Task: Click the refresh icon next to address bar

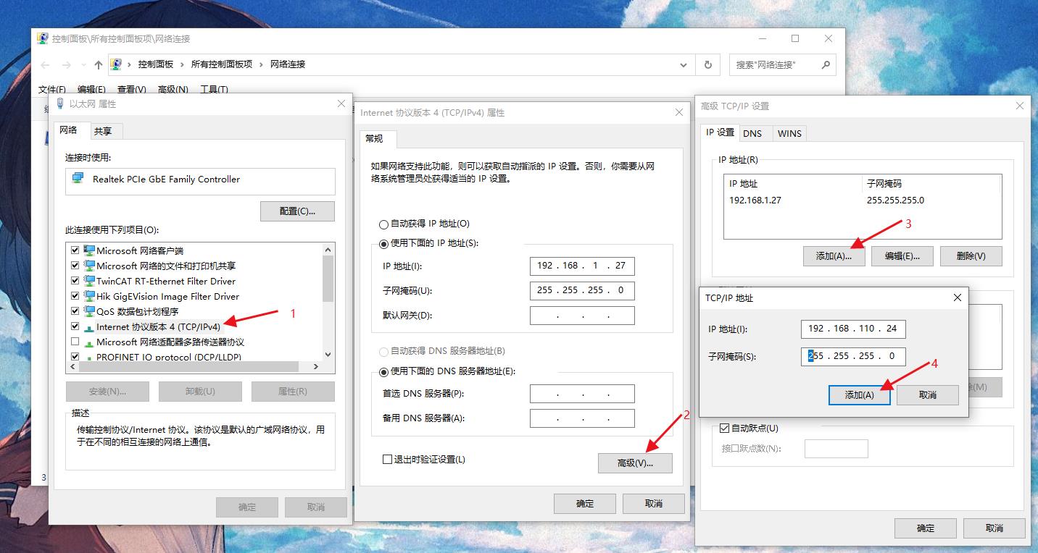Action: coord(708,64)
